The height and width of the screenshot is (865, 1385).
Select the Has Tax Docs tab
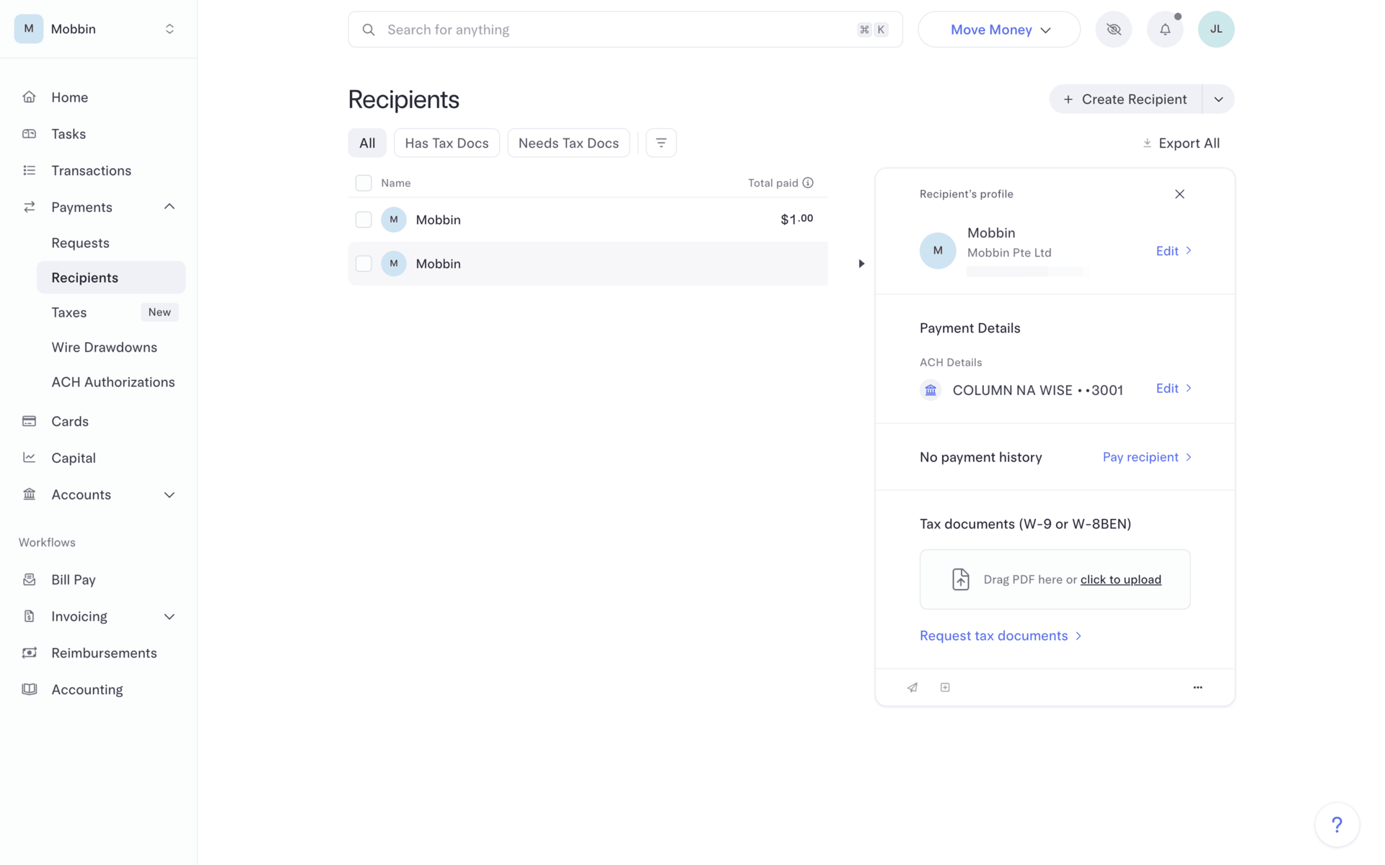point(447,143)
